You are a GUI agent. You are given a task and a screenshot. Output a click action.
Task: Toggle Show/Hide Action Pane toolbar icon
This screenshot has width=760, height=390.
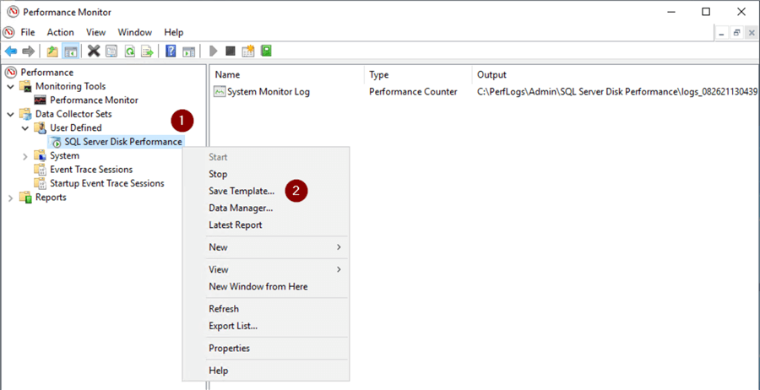tap(188, 51)
